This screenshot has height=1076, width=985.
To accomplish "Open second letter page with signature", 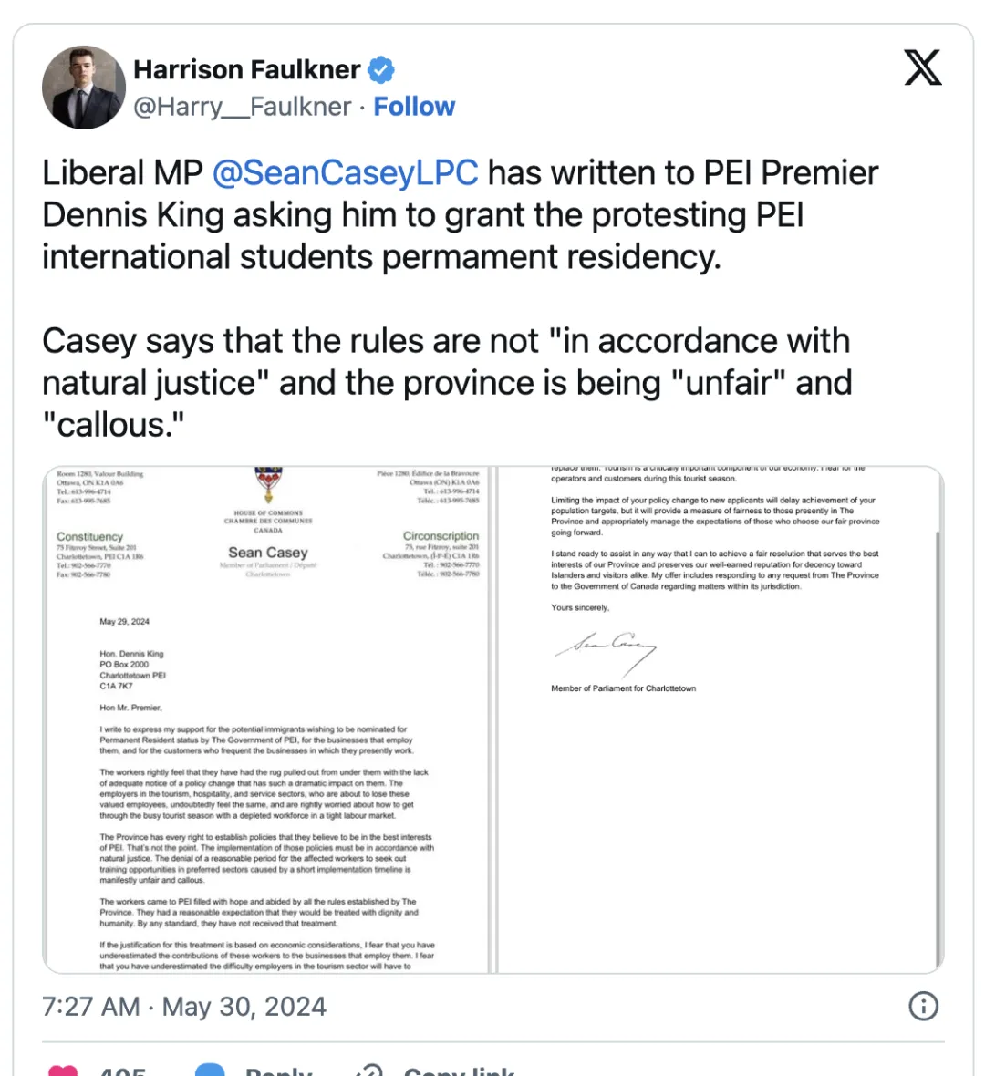I will [720, 719].
